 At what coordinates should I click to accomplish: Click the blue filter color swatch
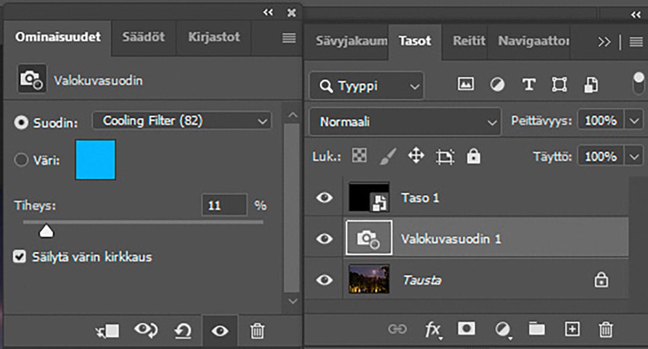95,159
